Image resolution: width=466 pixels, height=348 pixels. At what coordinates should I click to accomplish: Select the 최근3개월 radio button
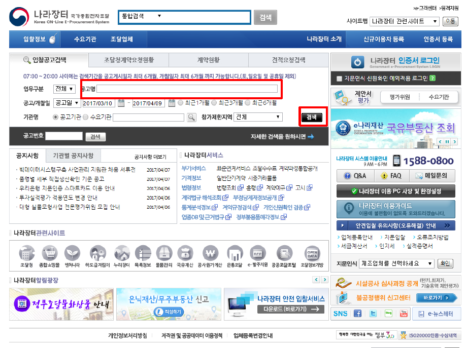pos(214,103)
